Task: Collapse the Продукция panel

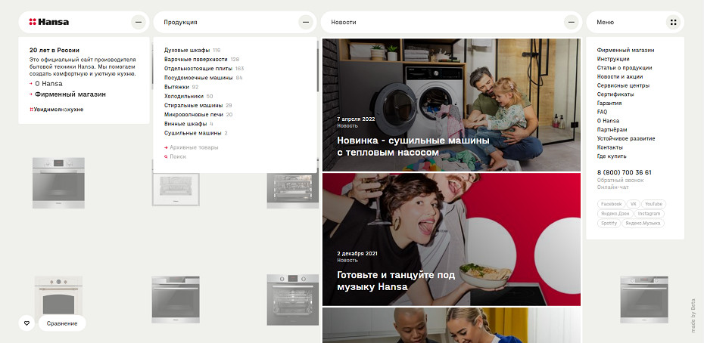Action: pyautogui.click(x=306, y=23)
